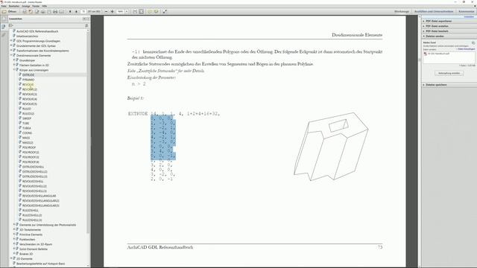Open the Bearbeiten menu
This screenshot has height=268, width=477.
point(14,6)
